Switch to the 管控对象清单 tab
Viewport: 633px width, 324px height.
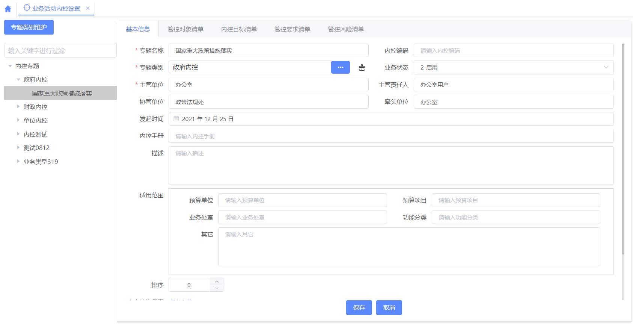(x=185, y=29)
